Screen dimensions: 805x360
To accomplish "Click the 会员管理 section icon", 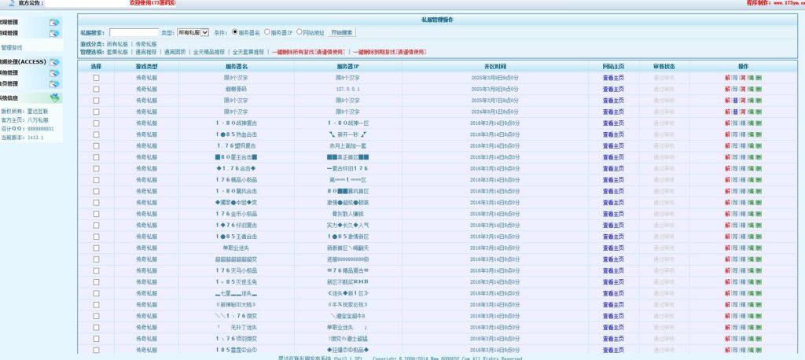I will pos(54,84).
